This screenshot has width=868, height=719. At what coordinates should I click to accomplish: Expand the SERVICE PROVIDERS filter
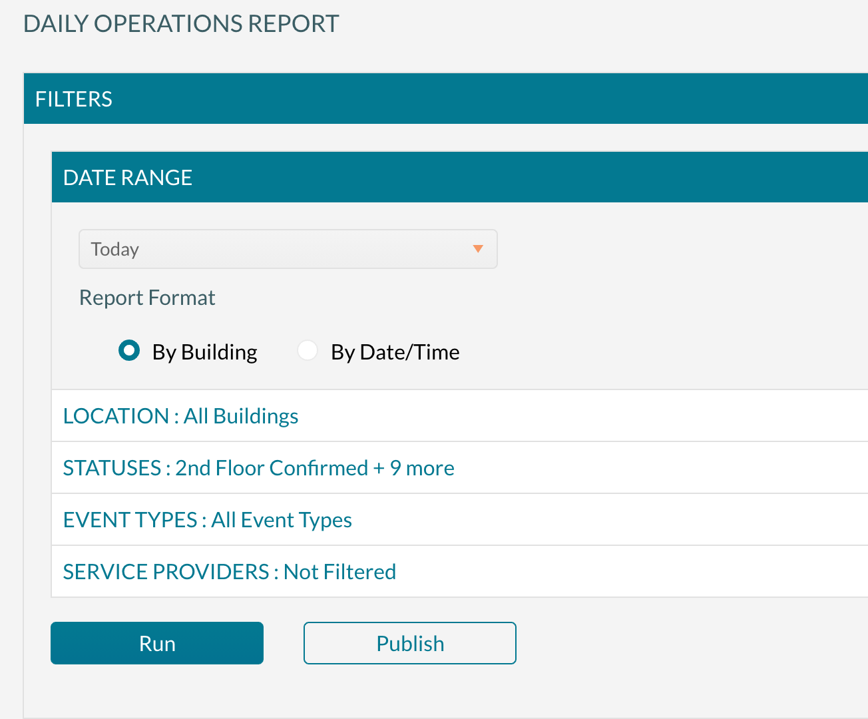(x=229, y=571)
